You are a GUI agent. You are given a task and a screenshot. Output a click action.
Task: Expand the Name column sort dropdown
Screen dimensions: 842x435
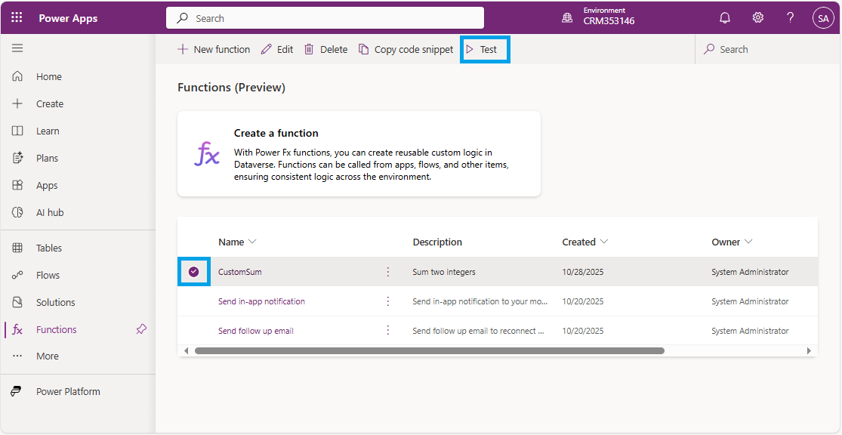(x=252, y=242)
